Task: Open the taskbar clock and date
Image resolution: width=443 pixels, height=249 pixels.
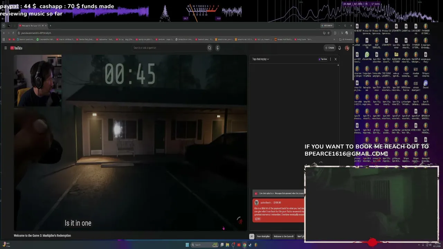Action: 436,245
